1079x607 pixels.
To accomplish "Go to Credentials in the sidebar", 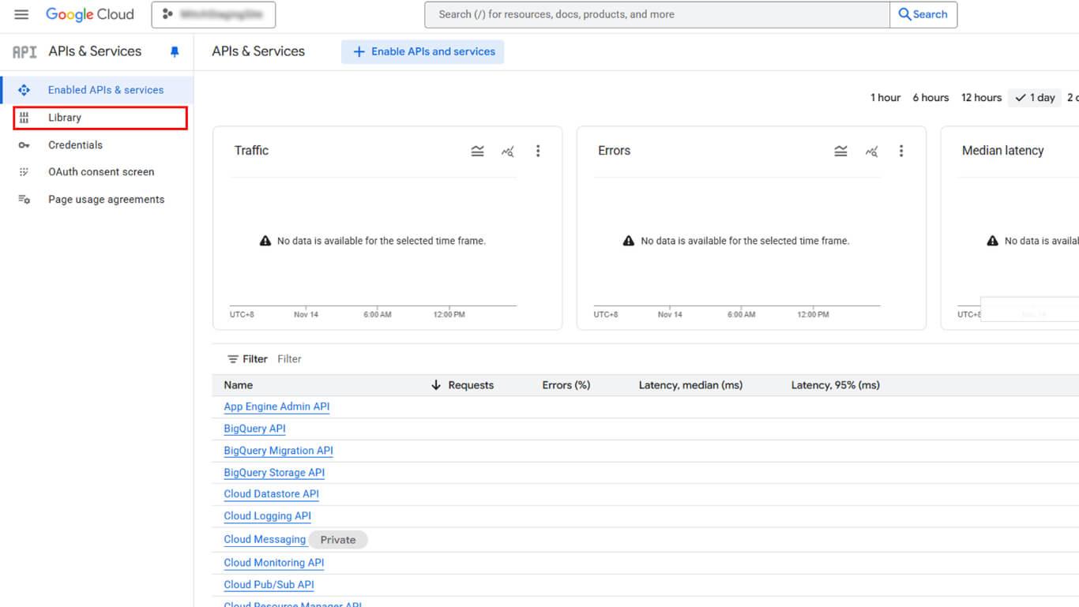I will (x=75, y=145).
